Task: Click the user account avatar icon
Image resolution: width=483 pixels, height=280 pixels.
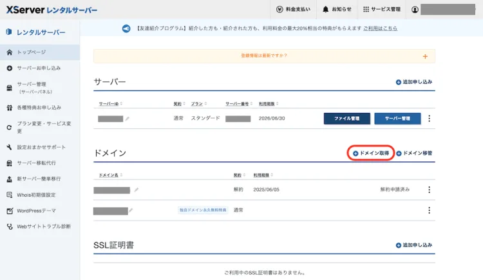Action: point(415,10)
